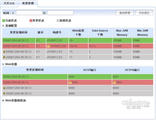Viewport: 156px width, 120px height.
Task: Click the 版本 column header
Action: (41, 33)
